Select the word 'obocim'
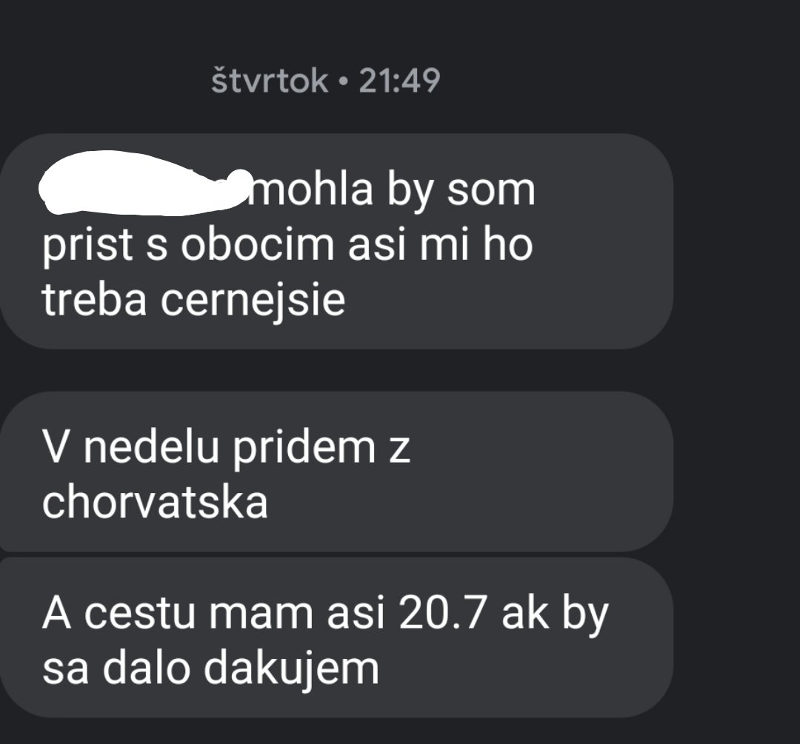This screenshot has height=744, width=800. point(257,244)
